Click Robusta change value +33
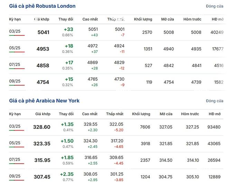The image size is (235, 185). (x=68, y=29)
